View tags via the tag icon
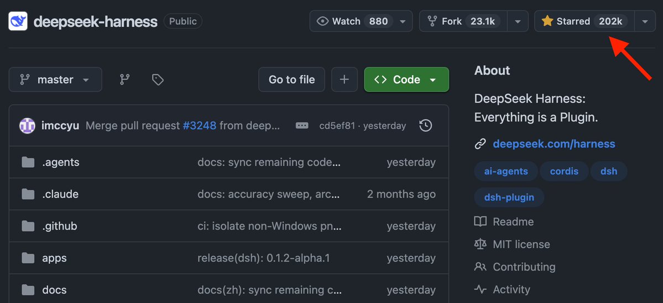 click(x=158, y=79)
